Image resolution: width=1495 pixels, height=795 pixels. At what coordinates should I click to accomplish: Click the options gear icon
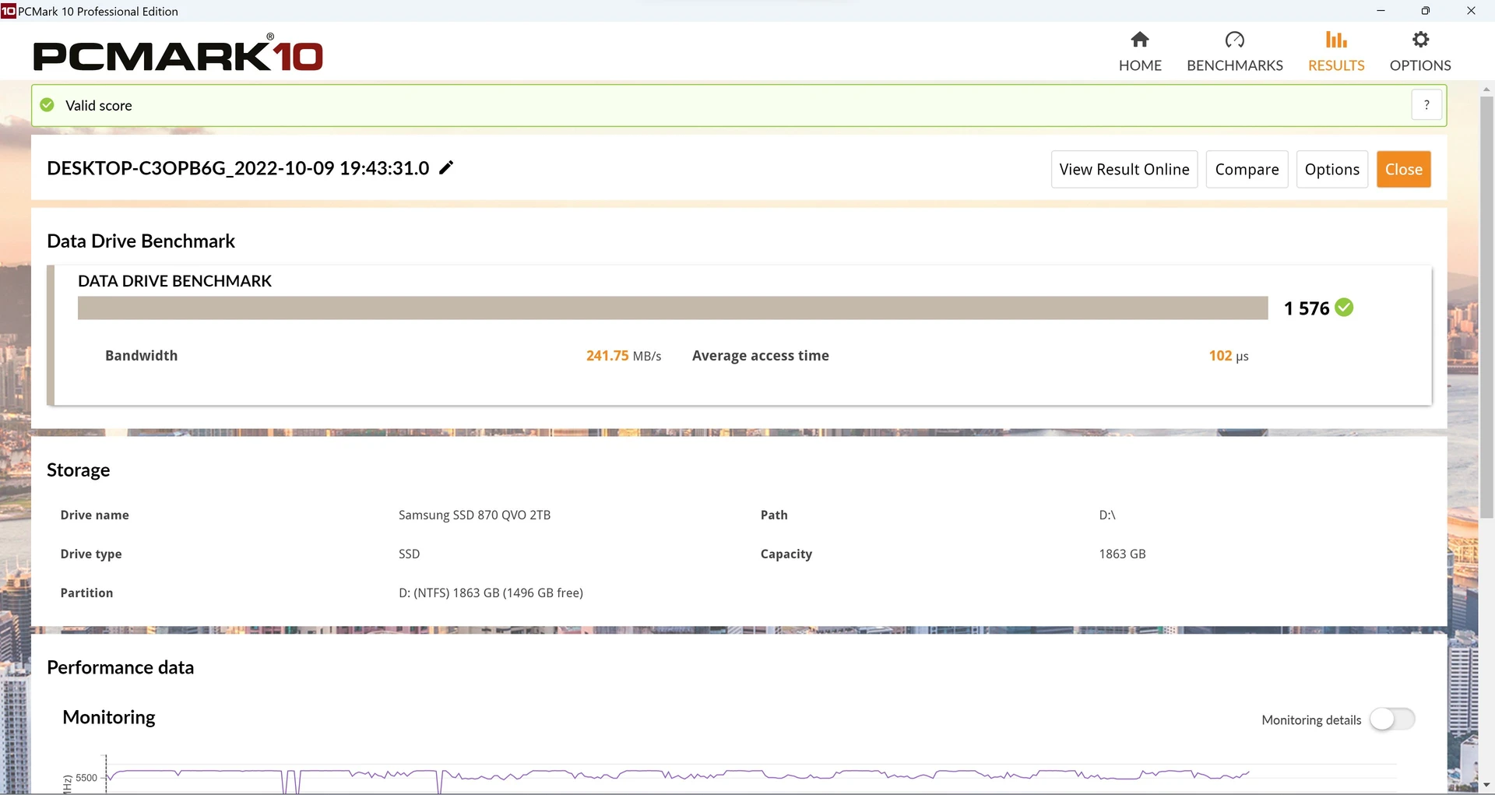coord(1421,39)
